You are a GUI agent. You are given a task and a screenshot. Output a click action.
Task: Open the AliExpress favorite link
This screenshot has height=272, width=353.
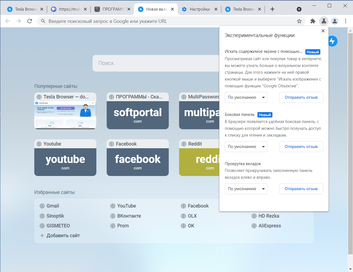pyautogui.click(x=266, y=225)
